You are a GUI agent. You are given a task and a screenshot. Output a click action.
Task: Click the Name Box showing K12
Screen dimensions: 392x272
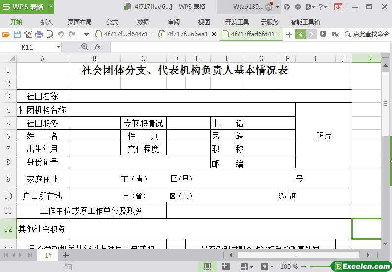[x=28, y=47]
